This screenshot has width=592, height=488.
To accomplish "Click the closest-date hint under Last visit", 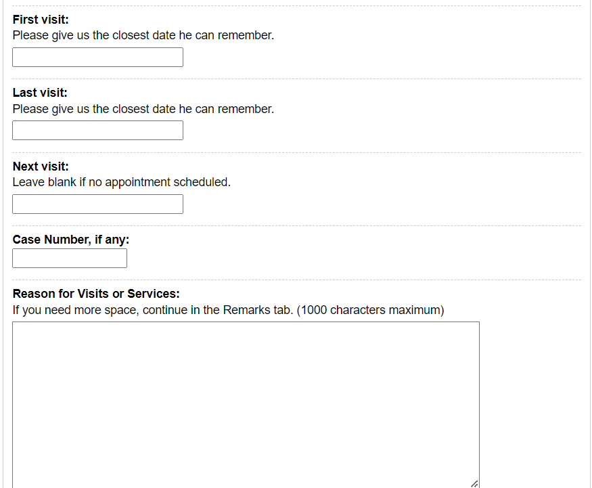I will [x=143, y=109].
